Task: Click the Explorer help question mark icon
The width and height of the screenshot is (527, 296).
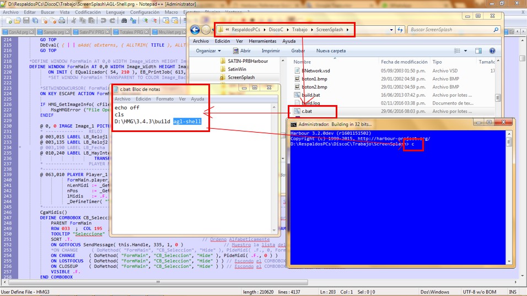Action: tap(492, 51)
